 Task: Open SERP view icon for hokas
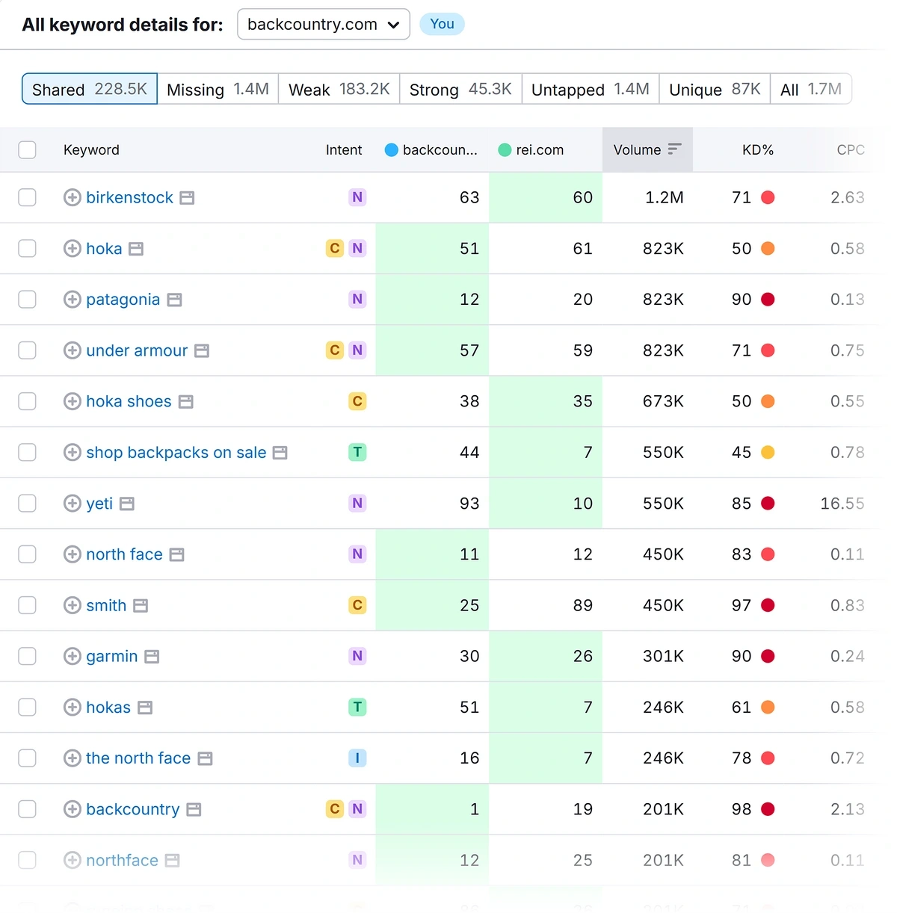point(145,708)
